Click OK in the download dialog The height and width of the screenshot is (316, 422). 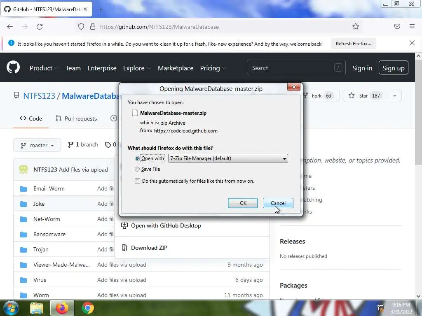[x=243, y=203]
